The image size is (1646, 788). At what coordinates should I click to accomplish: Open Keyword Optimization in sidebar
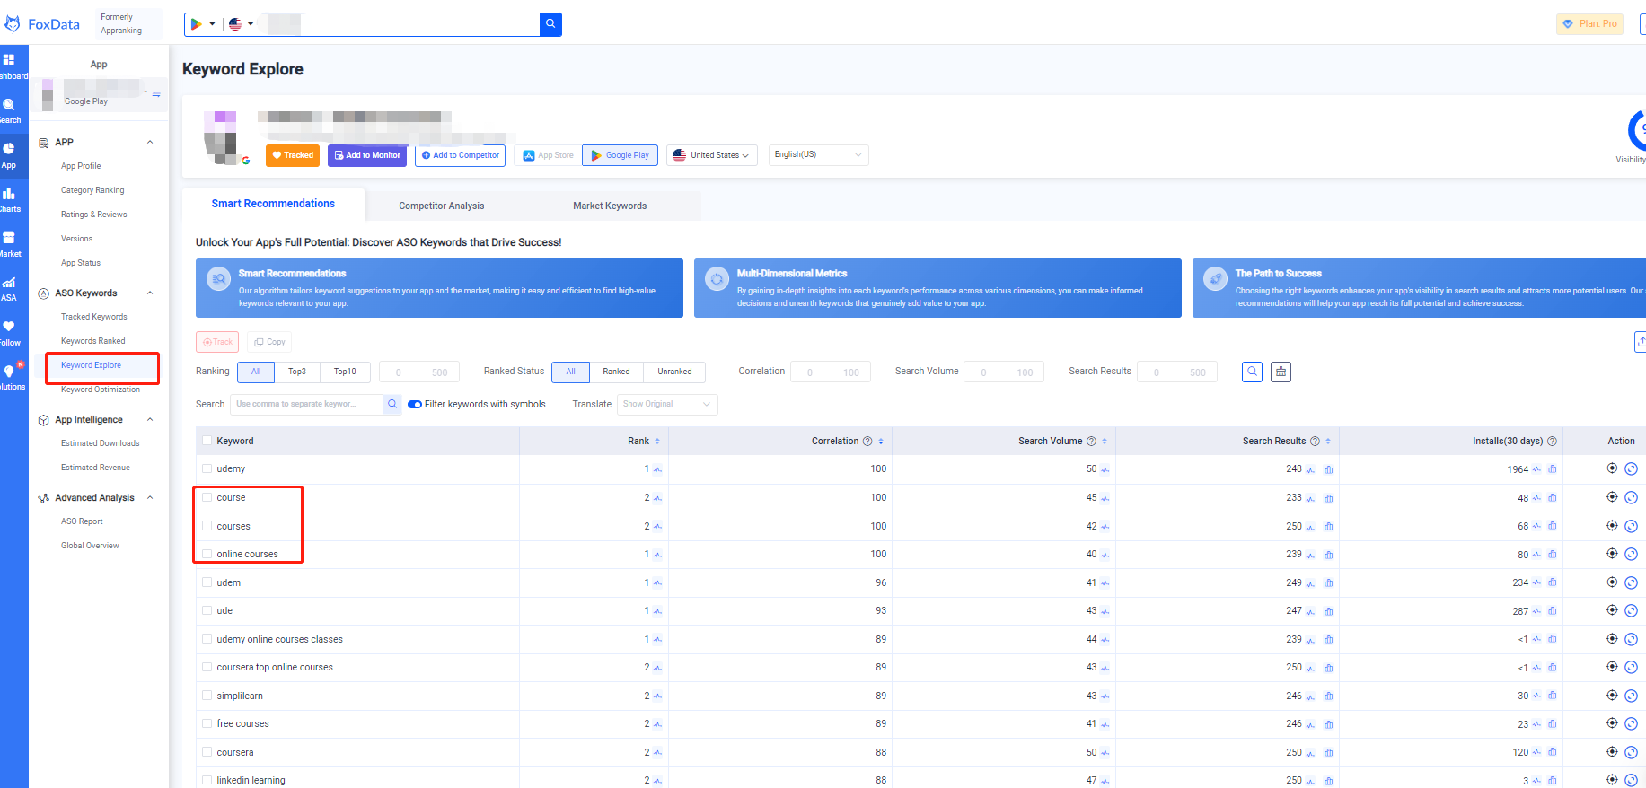click(101, 390)
